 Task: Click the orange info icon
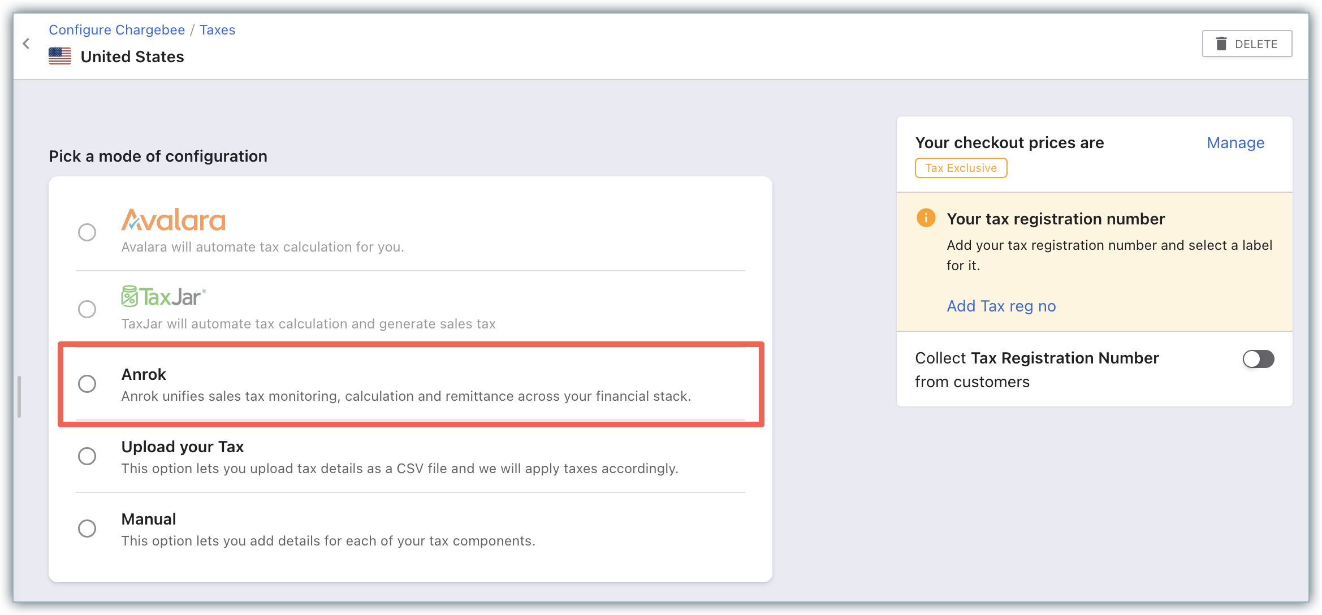tap(926, 218)
